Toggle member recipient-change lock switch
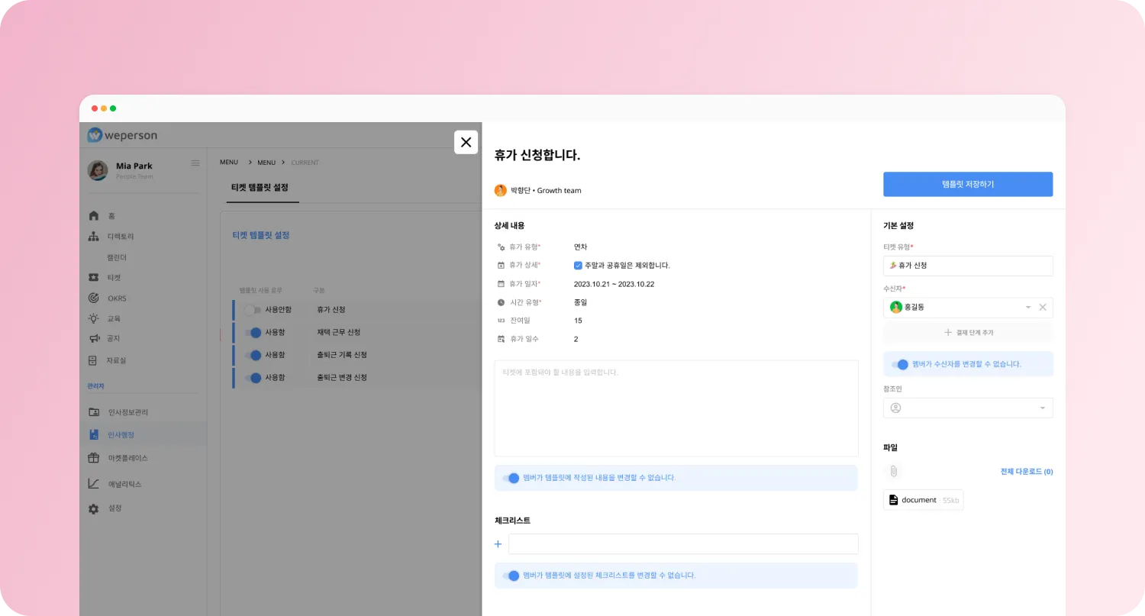This screenshot has height=616, width=1145. 900,364
